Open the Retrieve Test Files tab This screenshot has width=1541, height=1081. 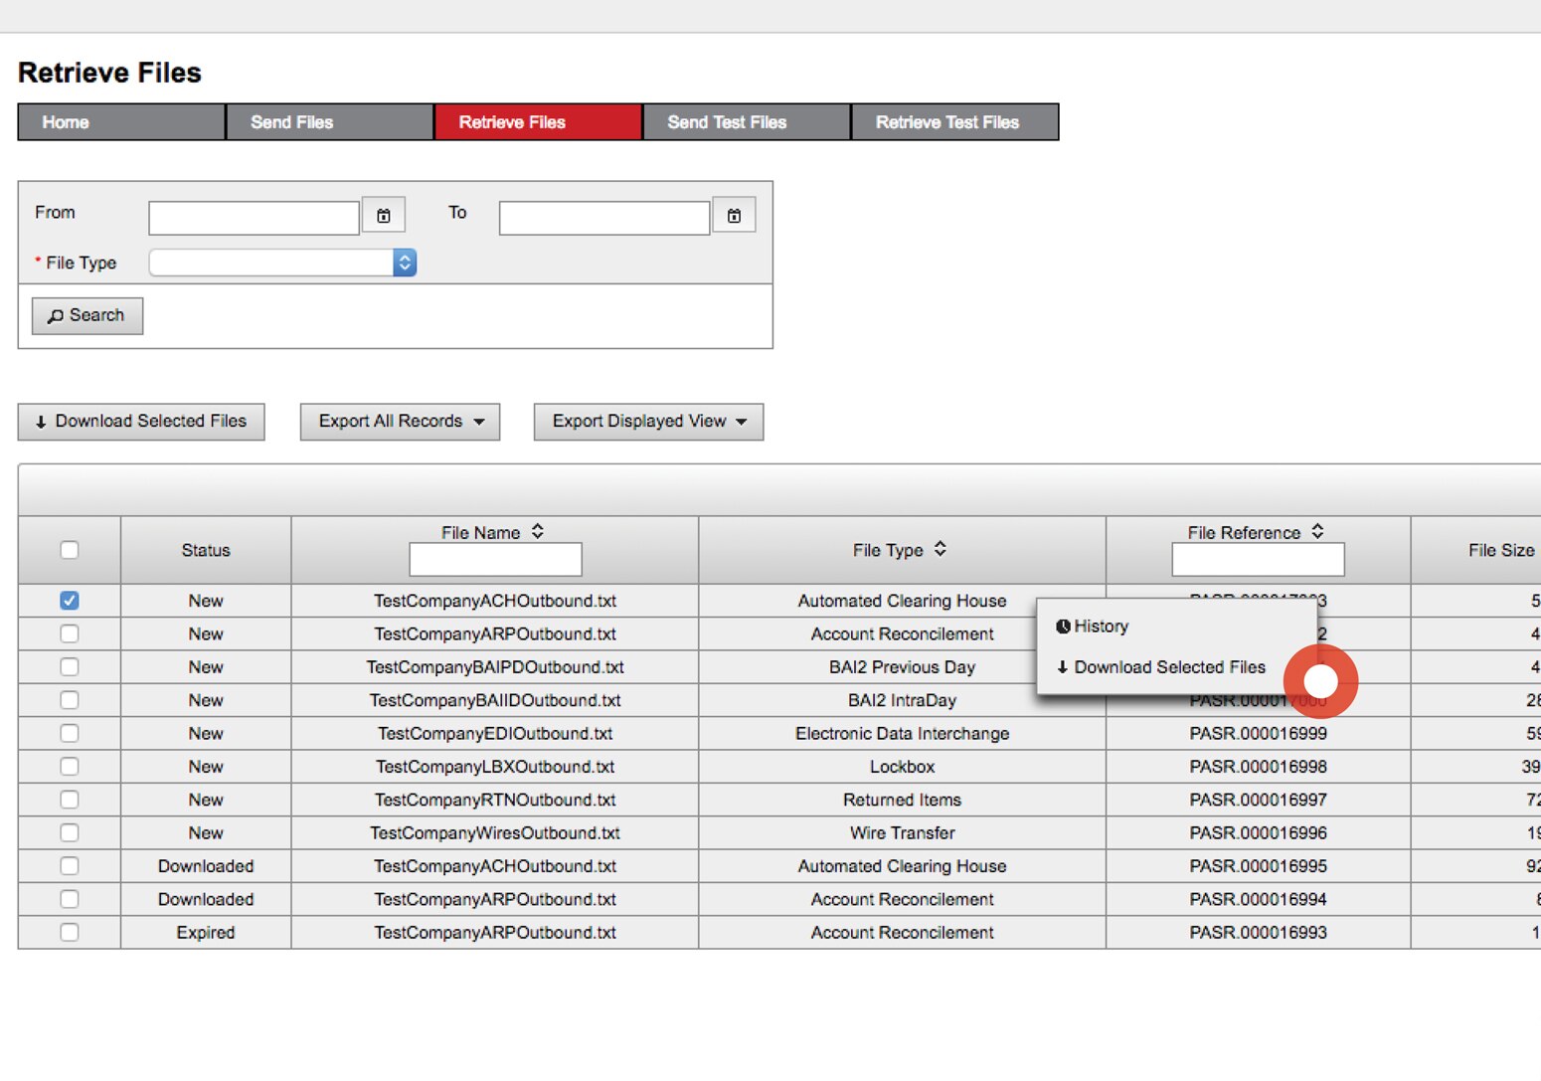point(946,121)
